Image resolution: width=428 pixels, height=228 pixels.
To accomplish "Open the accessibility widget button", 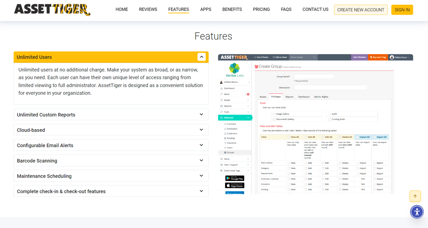I will coord(417,212).
